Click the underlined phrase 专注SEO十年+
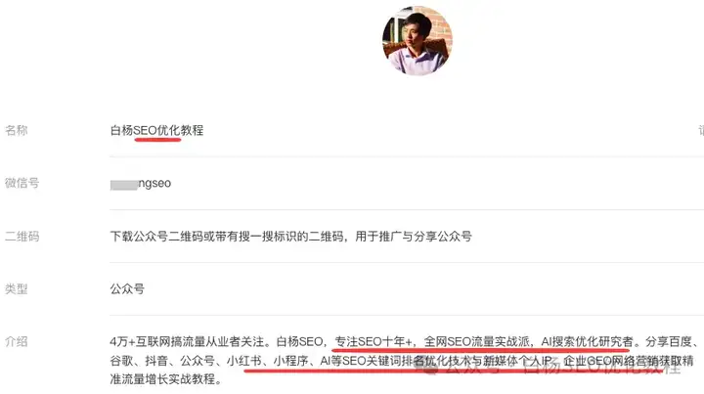The width and height of the screenshot is (704, 394). pyautogui.click(x=374, y=341)
